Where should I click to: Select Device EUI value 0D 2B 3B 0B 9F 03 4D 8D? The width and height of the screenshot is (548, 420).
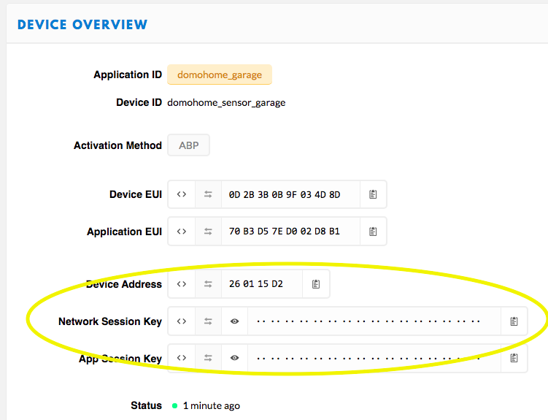(x=285, y=195)
